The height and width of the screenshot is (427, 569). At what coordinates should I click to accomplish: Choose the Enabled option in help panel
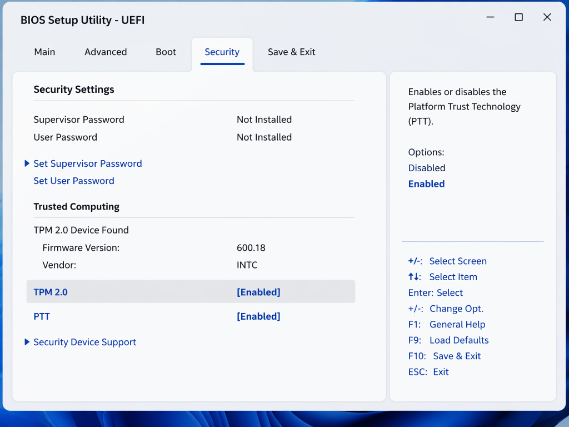click(x=426, y=184)
